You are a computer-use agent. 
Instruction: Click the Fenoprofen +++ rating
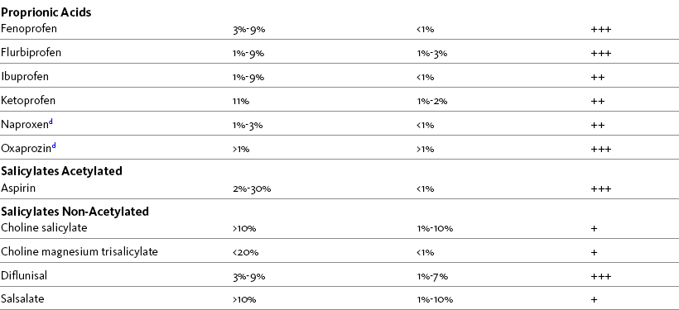[601, 30]
